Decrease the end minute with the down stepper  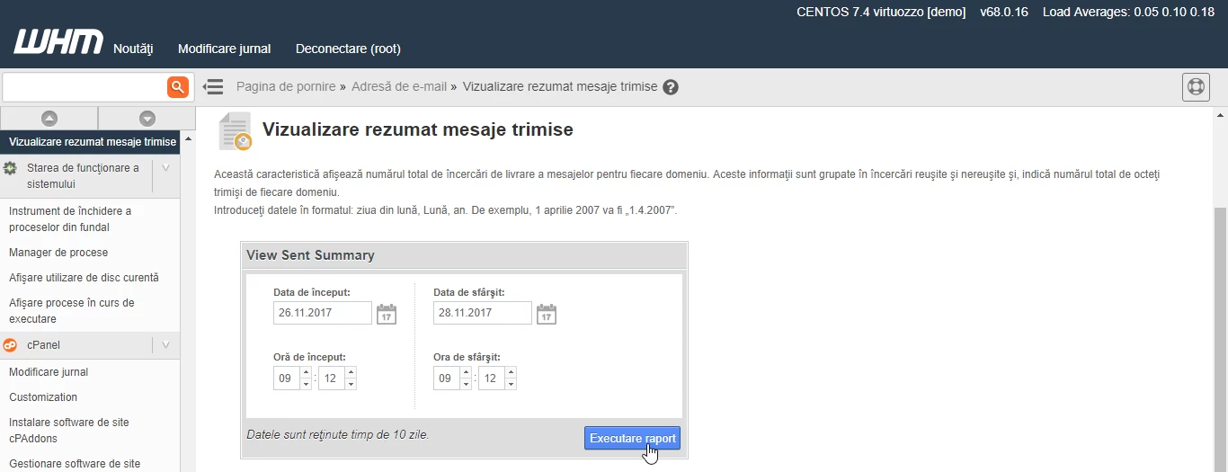pos(511,384)
